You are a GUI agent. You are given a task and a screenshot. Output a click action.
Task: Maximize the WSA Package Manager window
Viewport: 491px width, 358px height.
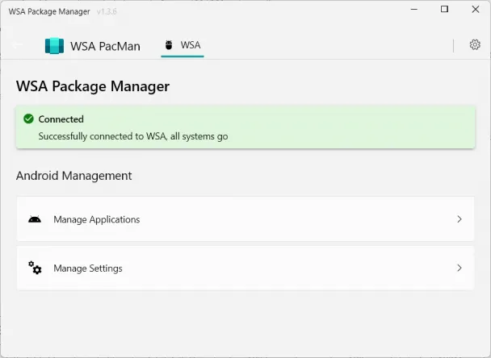coord(444,10)
